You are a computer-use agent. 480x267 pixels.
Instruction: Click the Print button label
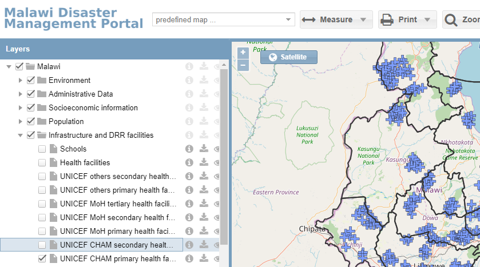pos(407,19)
